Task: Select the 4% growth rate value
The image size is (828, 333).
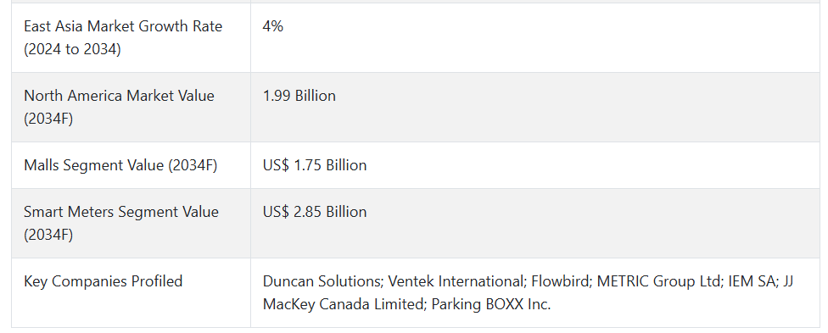Action: (x=273, y=26)
